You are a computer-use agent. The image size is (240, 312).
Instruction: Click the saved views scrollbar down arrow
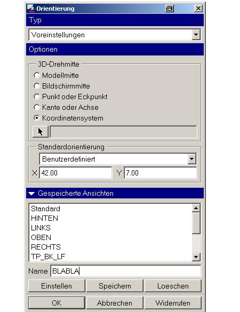pyautogui.click(x=196, y=257)
